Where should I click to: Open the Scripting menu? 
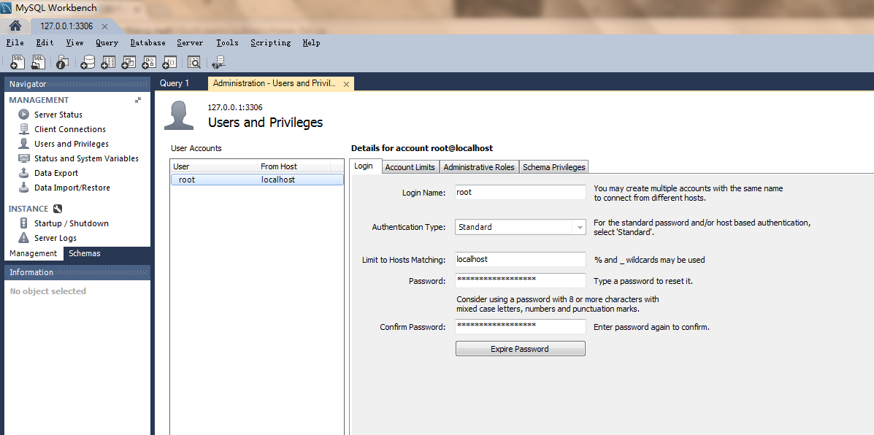(x=270, y=42)
